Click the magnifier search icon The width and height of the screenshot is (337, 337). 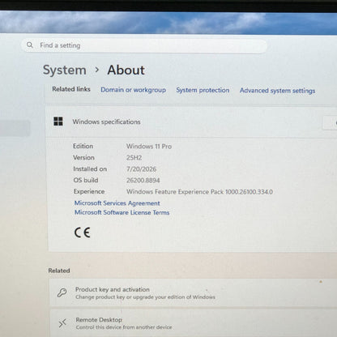[30, 45]
